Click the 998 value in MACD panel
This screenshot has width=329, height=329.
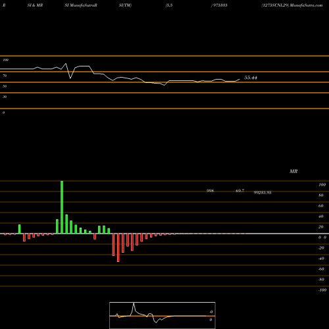(210, 191)
